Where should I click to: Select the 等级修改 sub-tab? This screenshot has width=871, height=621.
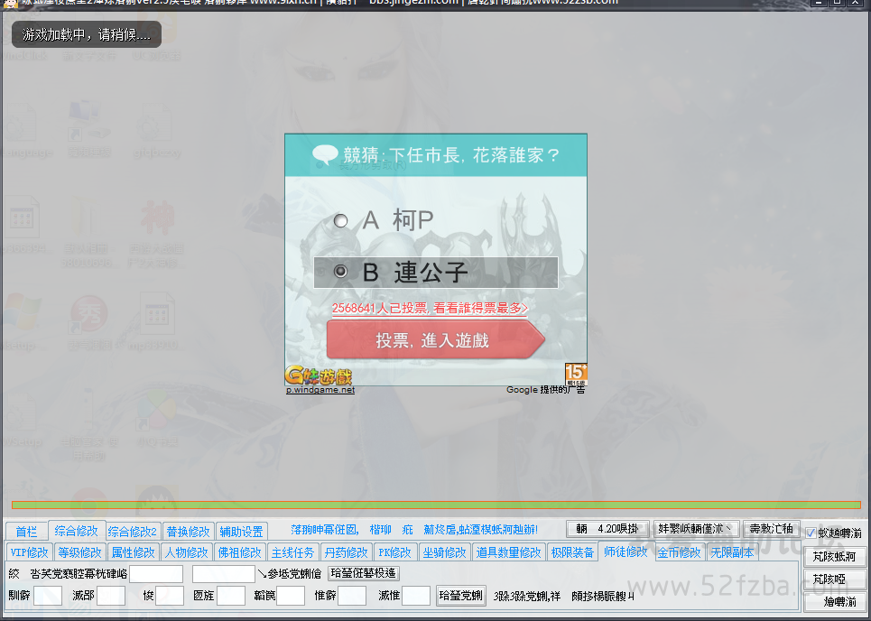coord(80,552)
